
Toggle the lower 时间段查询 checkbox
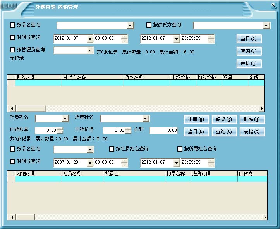click(12, 162)
